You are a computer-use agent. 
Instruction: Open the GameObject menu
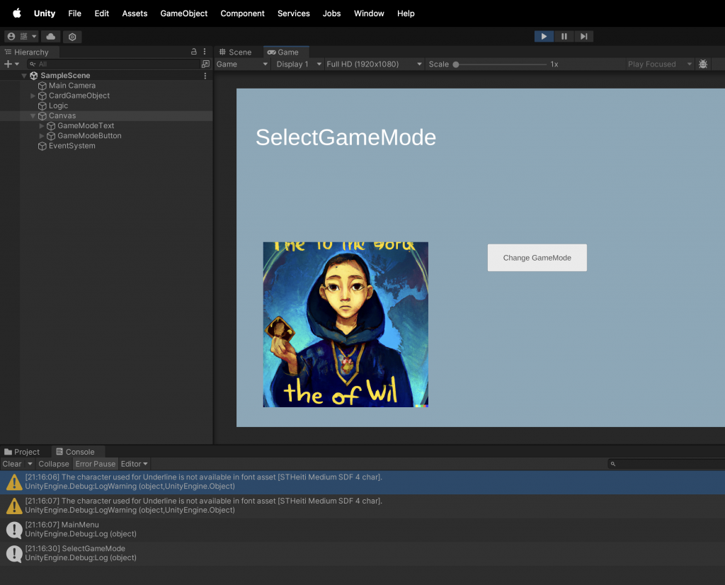(183, 13)
